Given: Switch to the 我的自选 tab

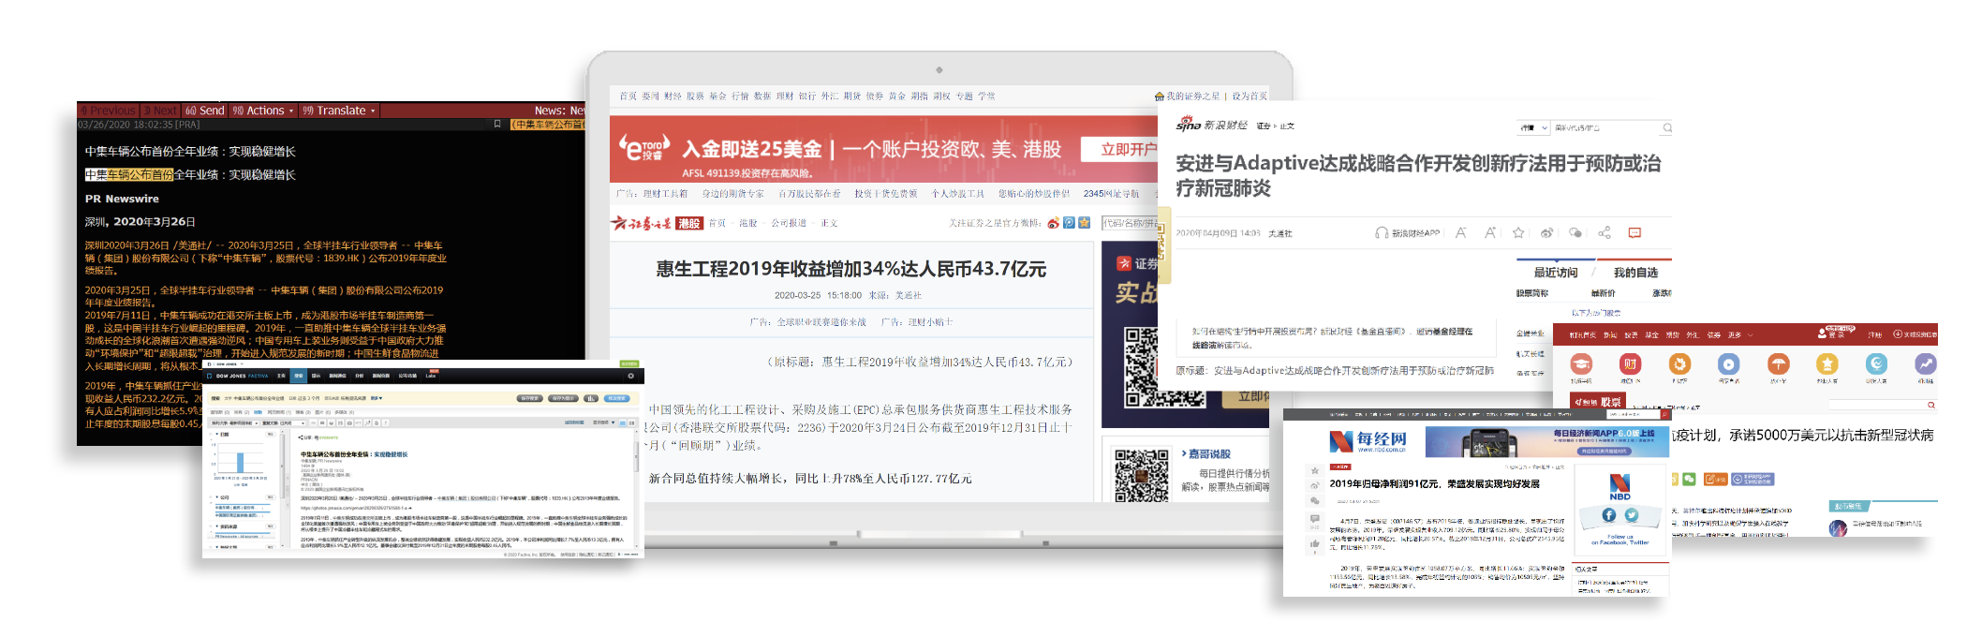Looking at the screenshot, I should pyautogui.click(x=1635, y=273).
